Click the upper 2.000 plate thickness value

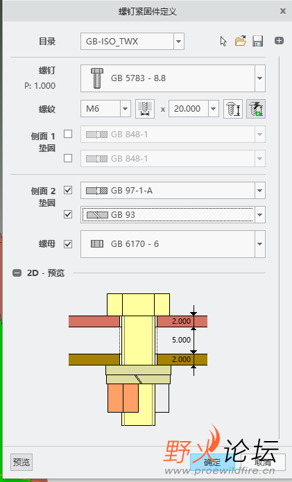(x=181, y=321)
